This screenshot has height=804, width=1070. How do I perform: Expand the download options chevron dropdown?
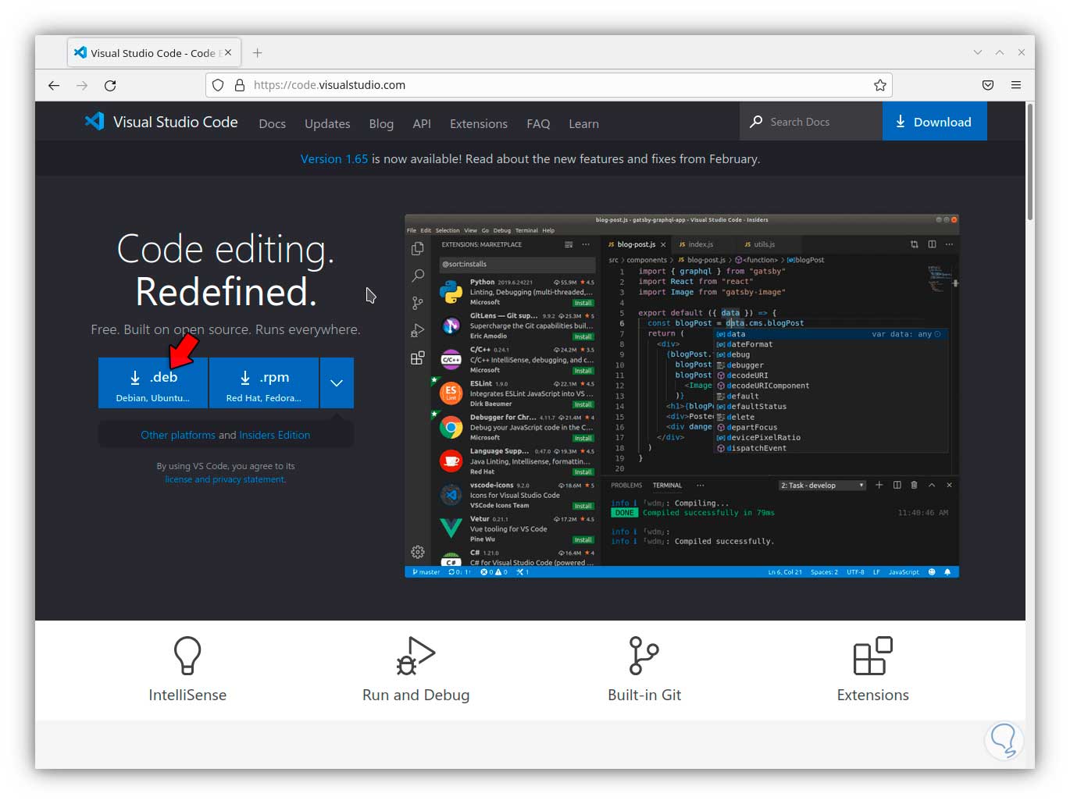337,382
